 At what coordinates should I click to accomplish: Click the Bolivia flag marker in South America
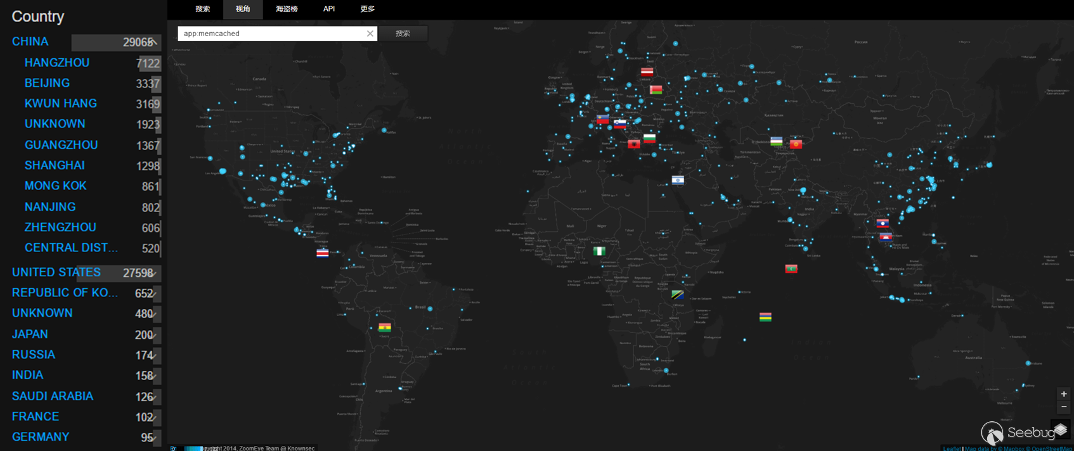(385, 327)
